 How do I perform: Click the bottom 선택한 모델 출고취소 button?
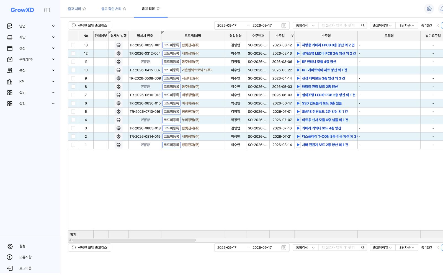click(x=89, y=248)
